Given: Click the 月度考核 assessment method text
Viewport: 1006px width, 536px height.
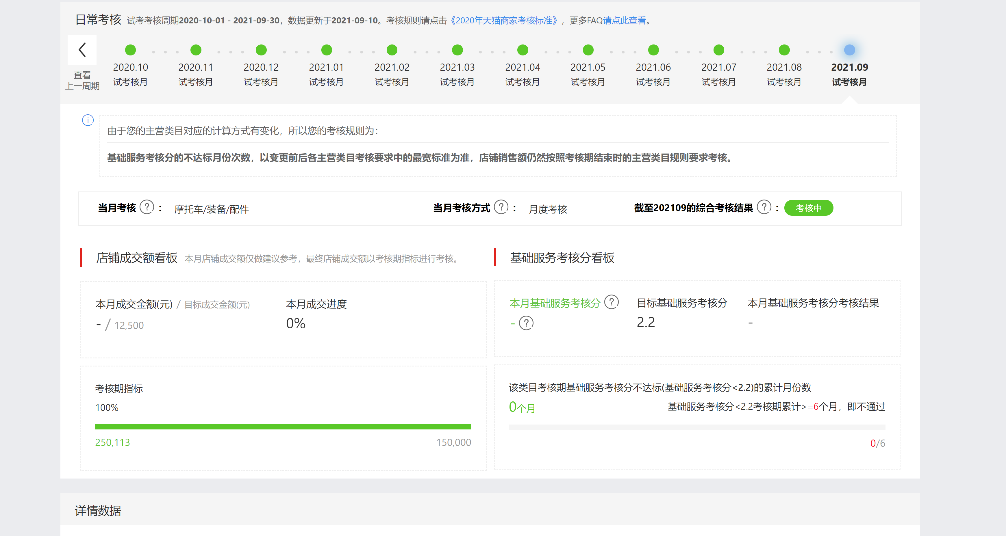Looking at the screenshot, I should 548,209.
